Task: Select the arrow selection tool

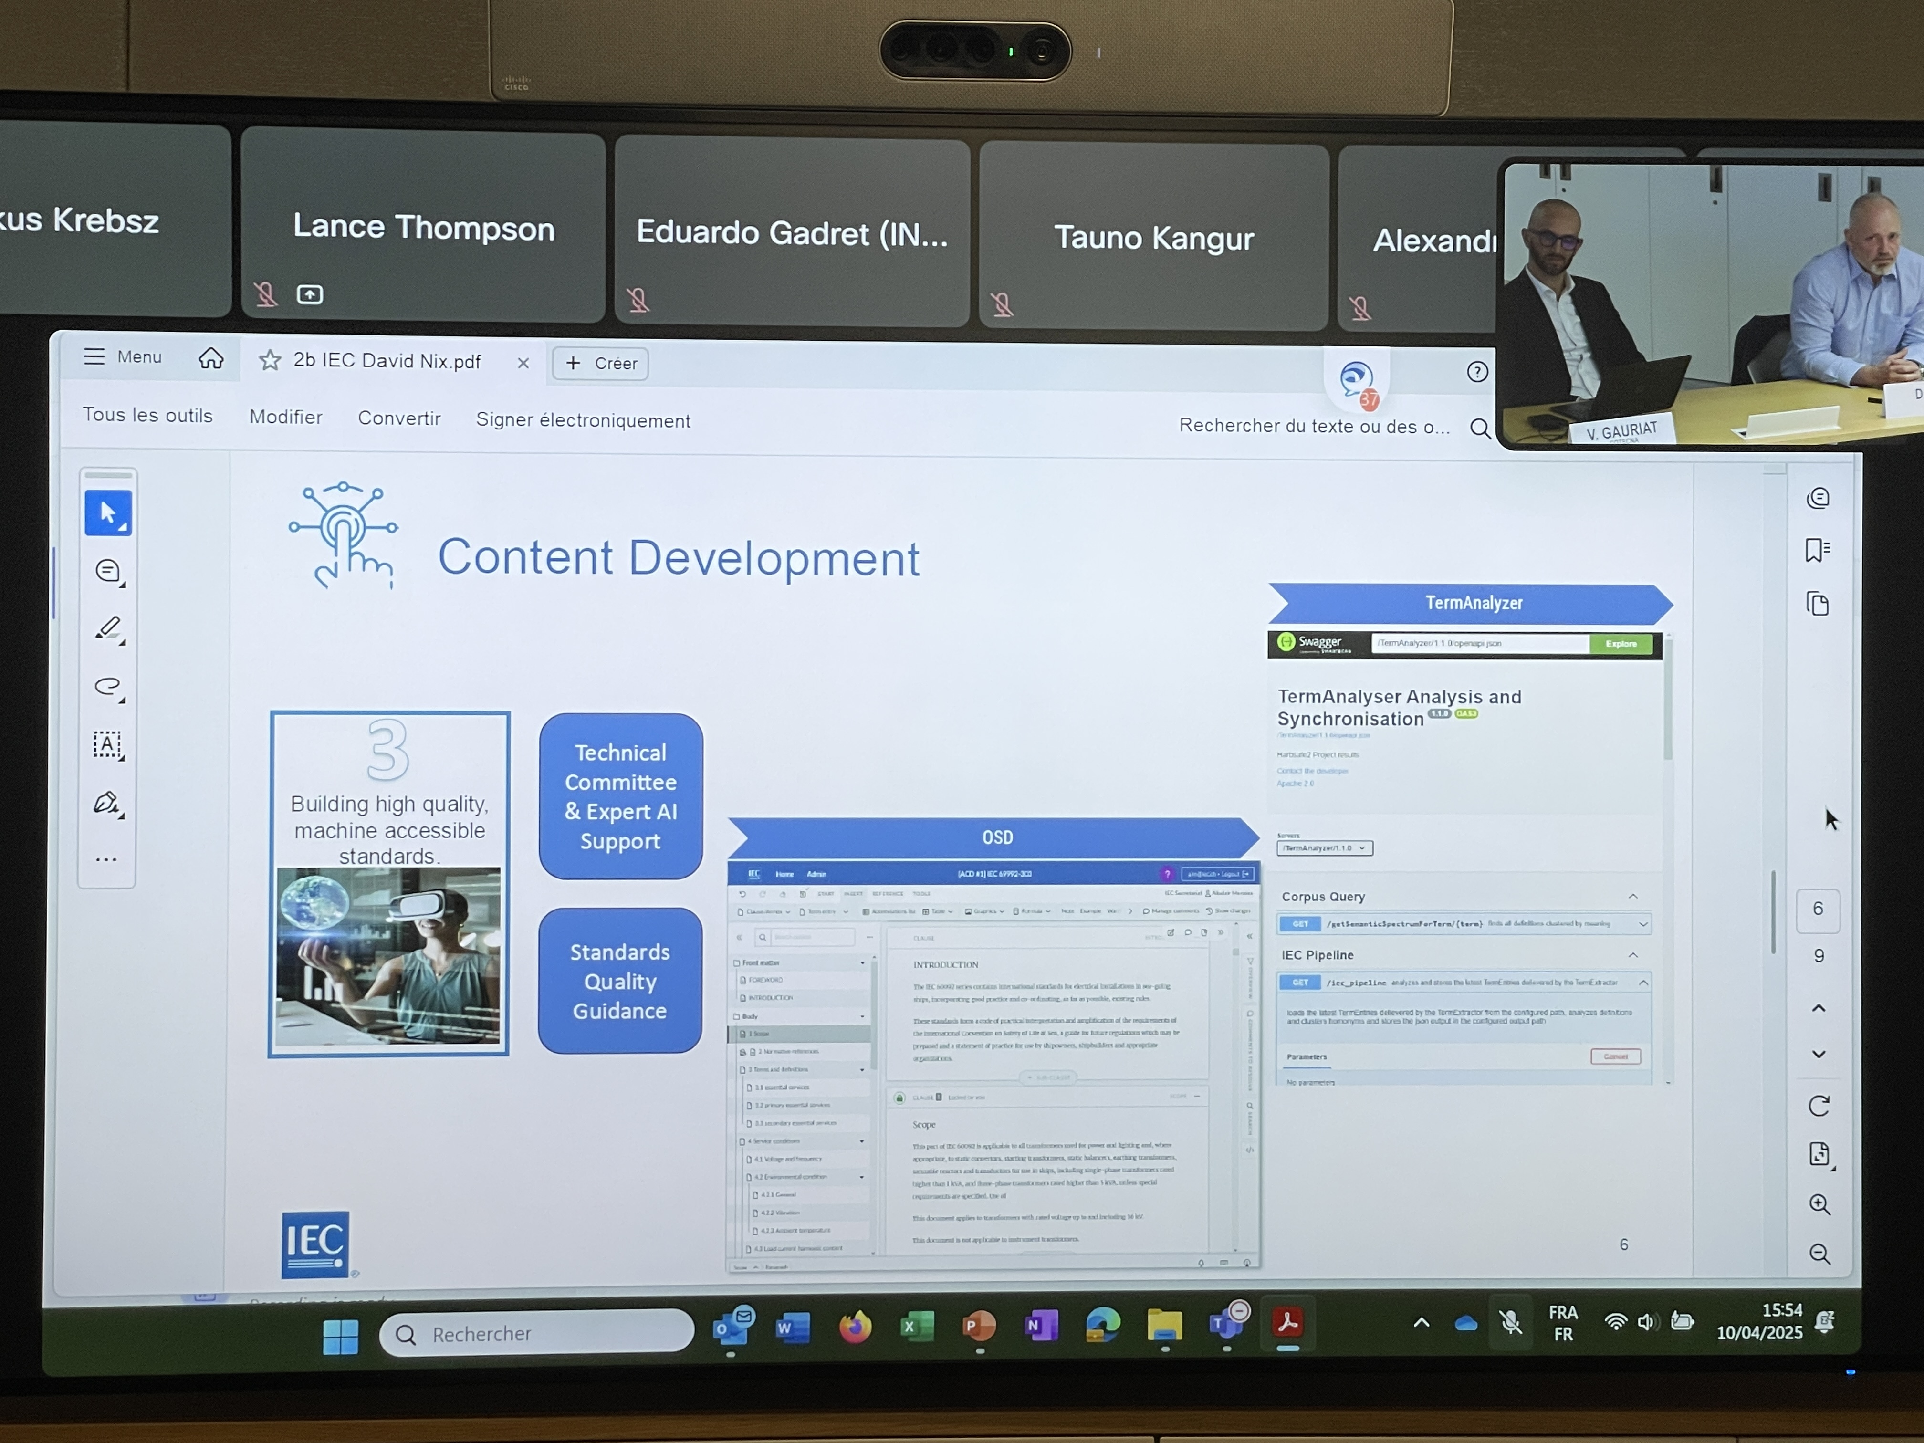Action: 108,513
